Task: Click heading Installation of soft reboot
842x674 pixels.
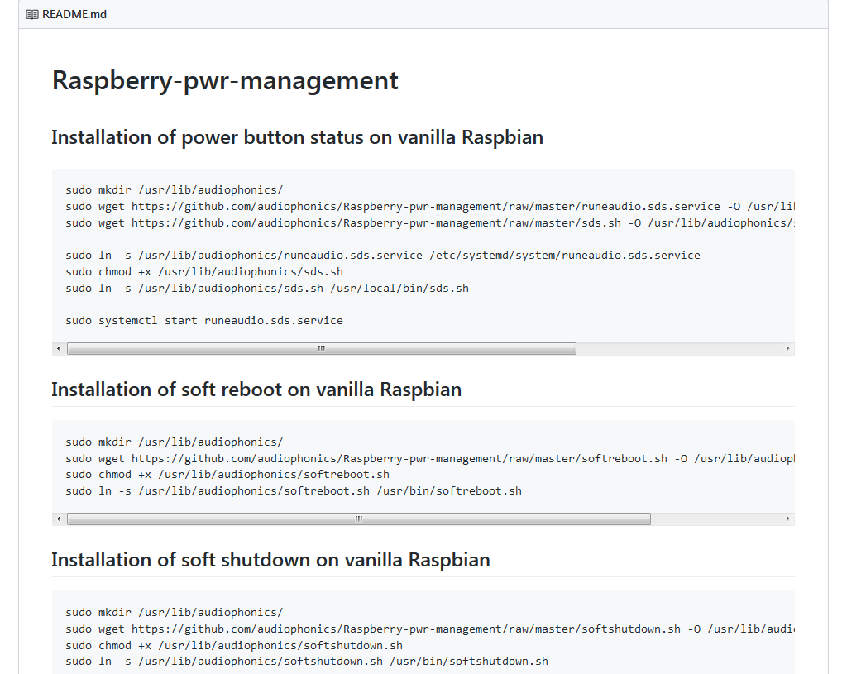Action: coord(256,390)
